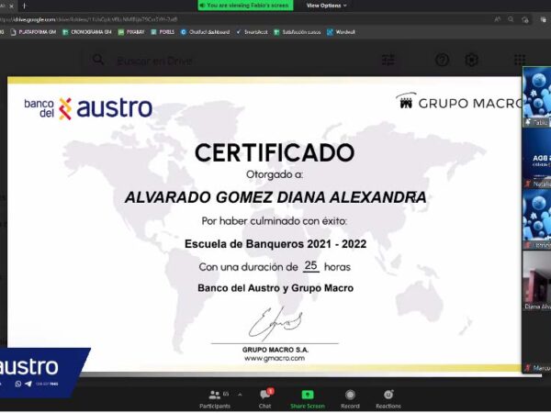Select Natalia's participant video thumbnail

tap(537, 159)
